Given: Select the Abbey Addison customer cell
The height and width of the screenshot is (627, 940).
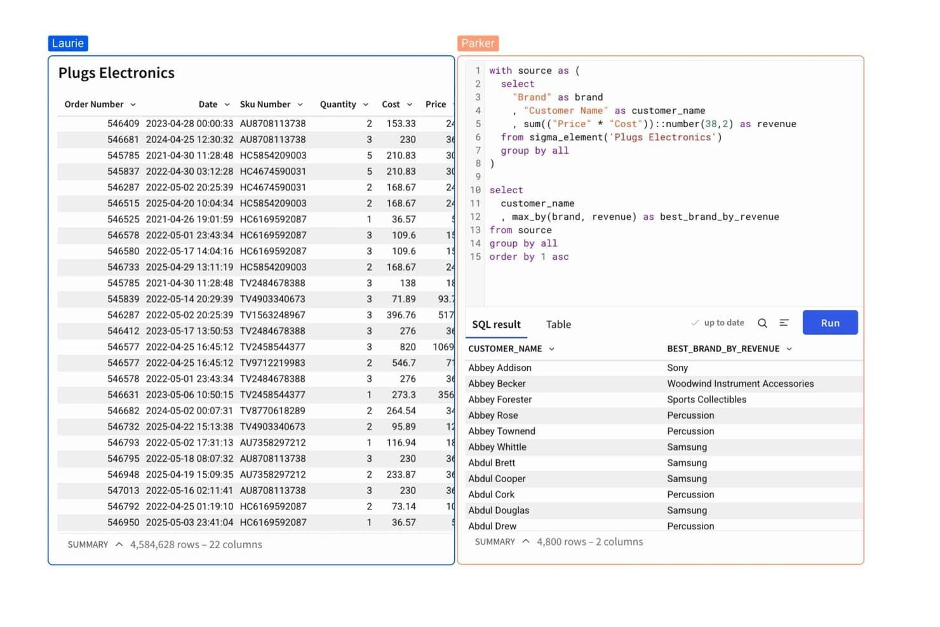Looking at the screenshot, I should 500,368.
